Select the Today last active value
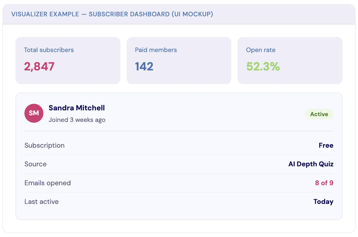This screenshot has width=358, height=237. [x=323, y=202]
